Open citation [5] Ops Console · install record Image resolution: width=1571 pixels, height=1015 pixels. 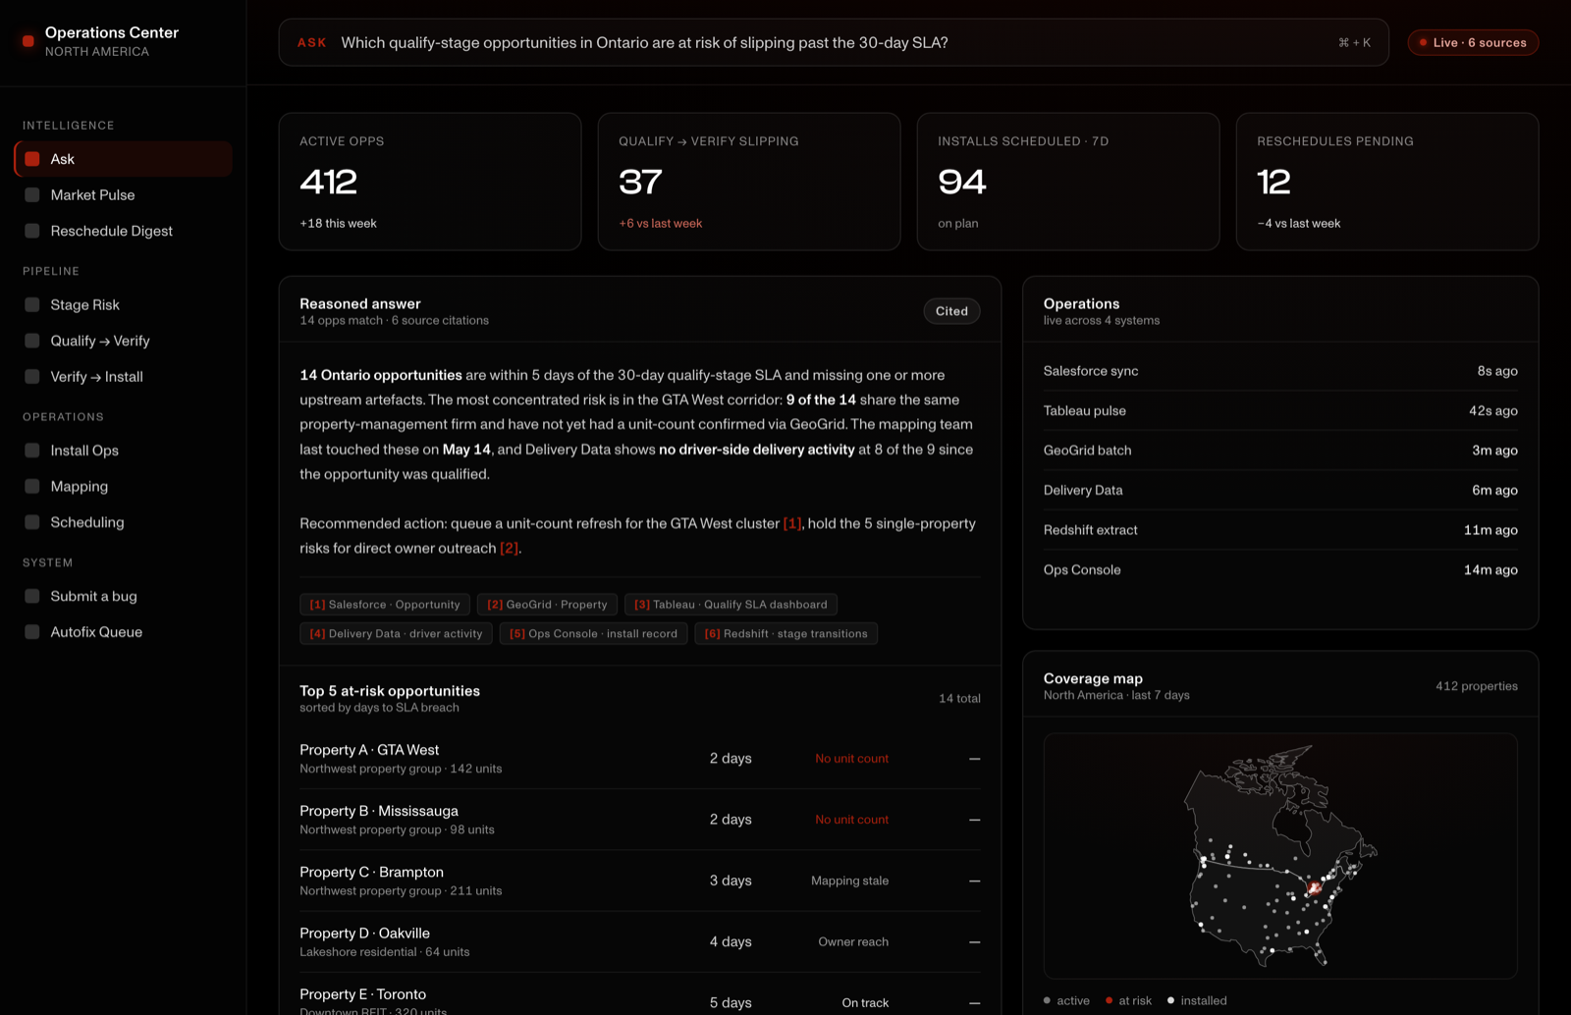point(593,634)
